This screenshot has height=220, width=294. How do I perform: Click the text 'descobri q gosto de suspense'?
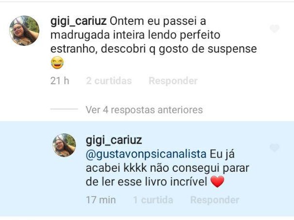coord(179,49)
